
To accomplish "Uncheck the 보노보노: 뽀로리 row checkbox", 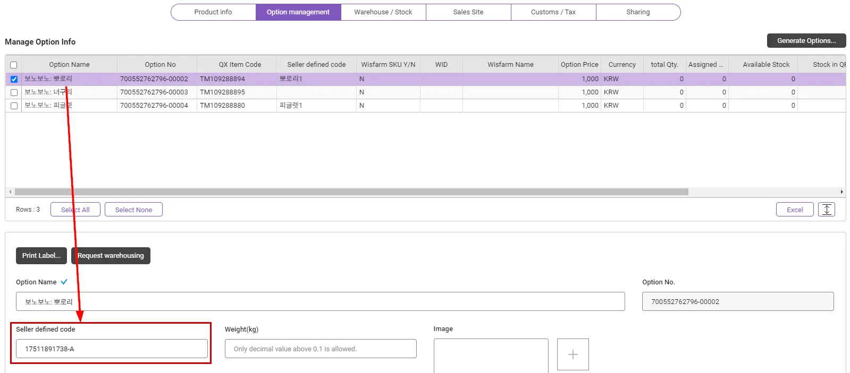I will [14, 79].
